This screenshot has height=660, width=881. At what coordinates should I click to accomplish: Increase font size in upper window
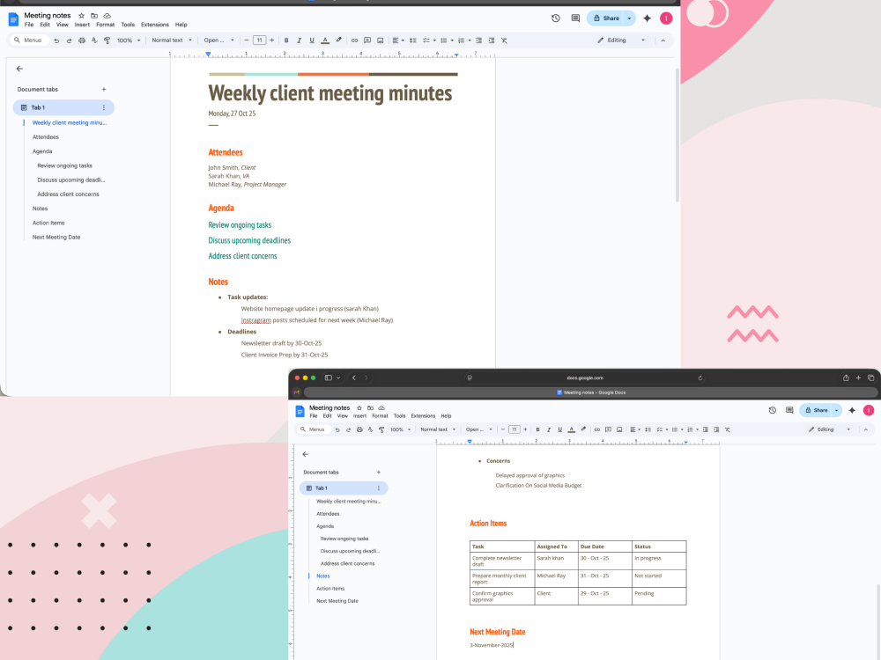click(x=272, y=40)
